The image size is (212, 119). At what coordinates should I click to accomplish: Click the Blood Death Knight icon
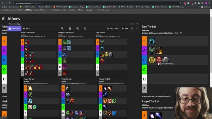point(159,60)
